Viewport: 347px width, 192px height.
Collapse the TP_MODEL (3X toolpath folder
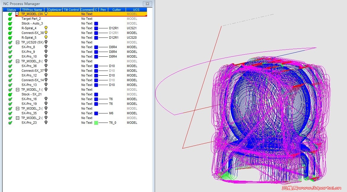pos(17,14)
